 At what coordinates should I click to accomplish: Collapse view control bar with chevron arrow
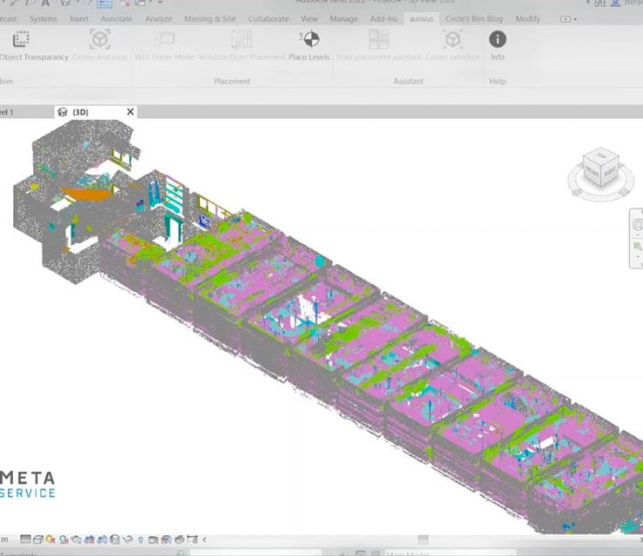coord(204,539)
